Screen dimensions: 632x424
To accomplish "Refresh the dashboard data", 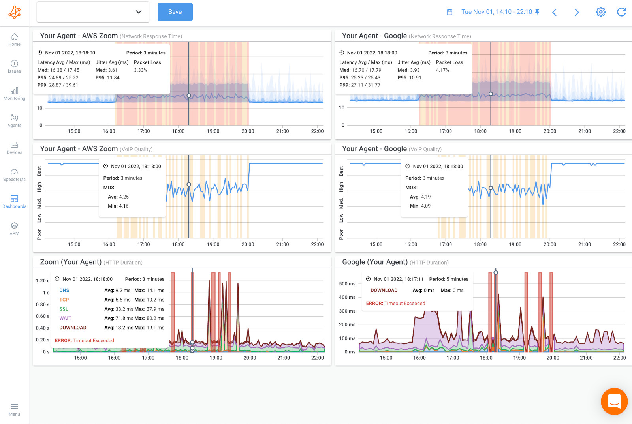I will click(621, 12).
